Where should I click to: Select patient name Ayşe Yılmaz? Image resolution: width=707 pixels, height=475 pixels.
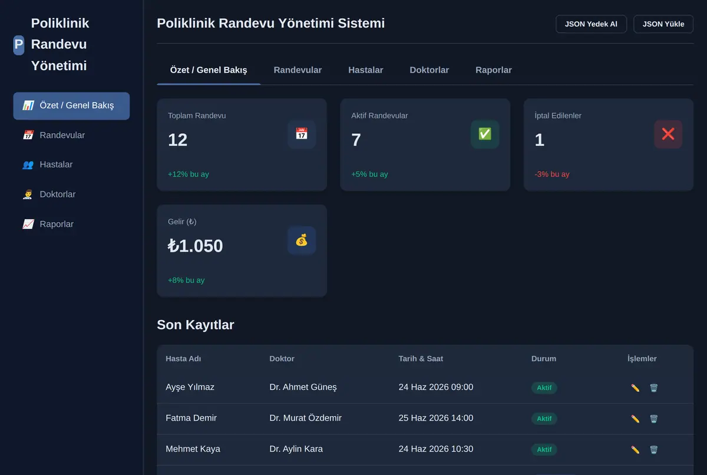[x=190, y=387]
